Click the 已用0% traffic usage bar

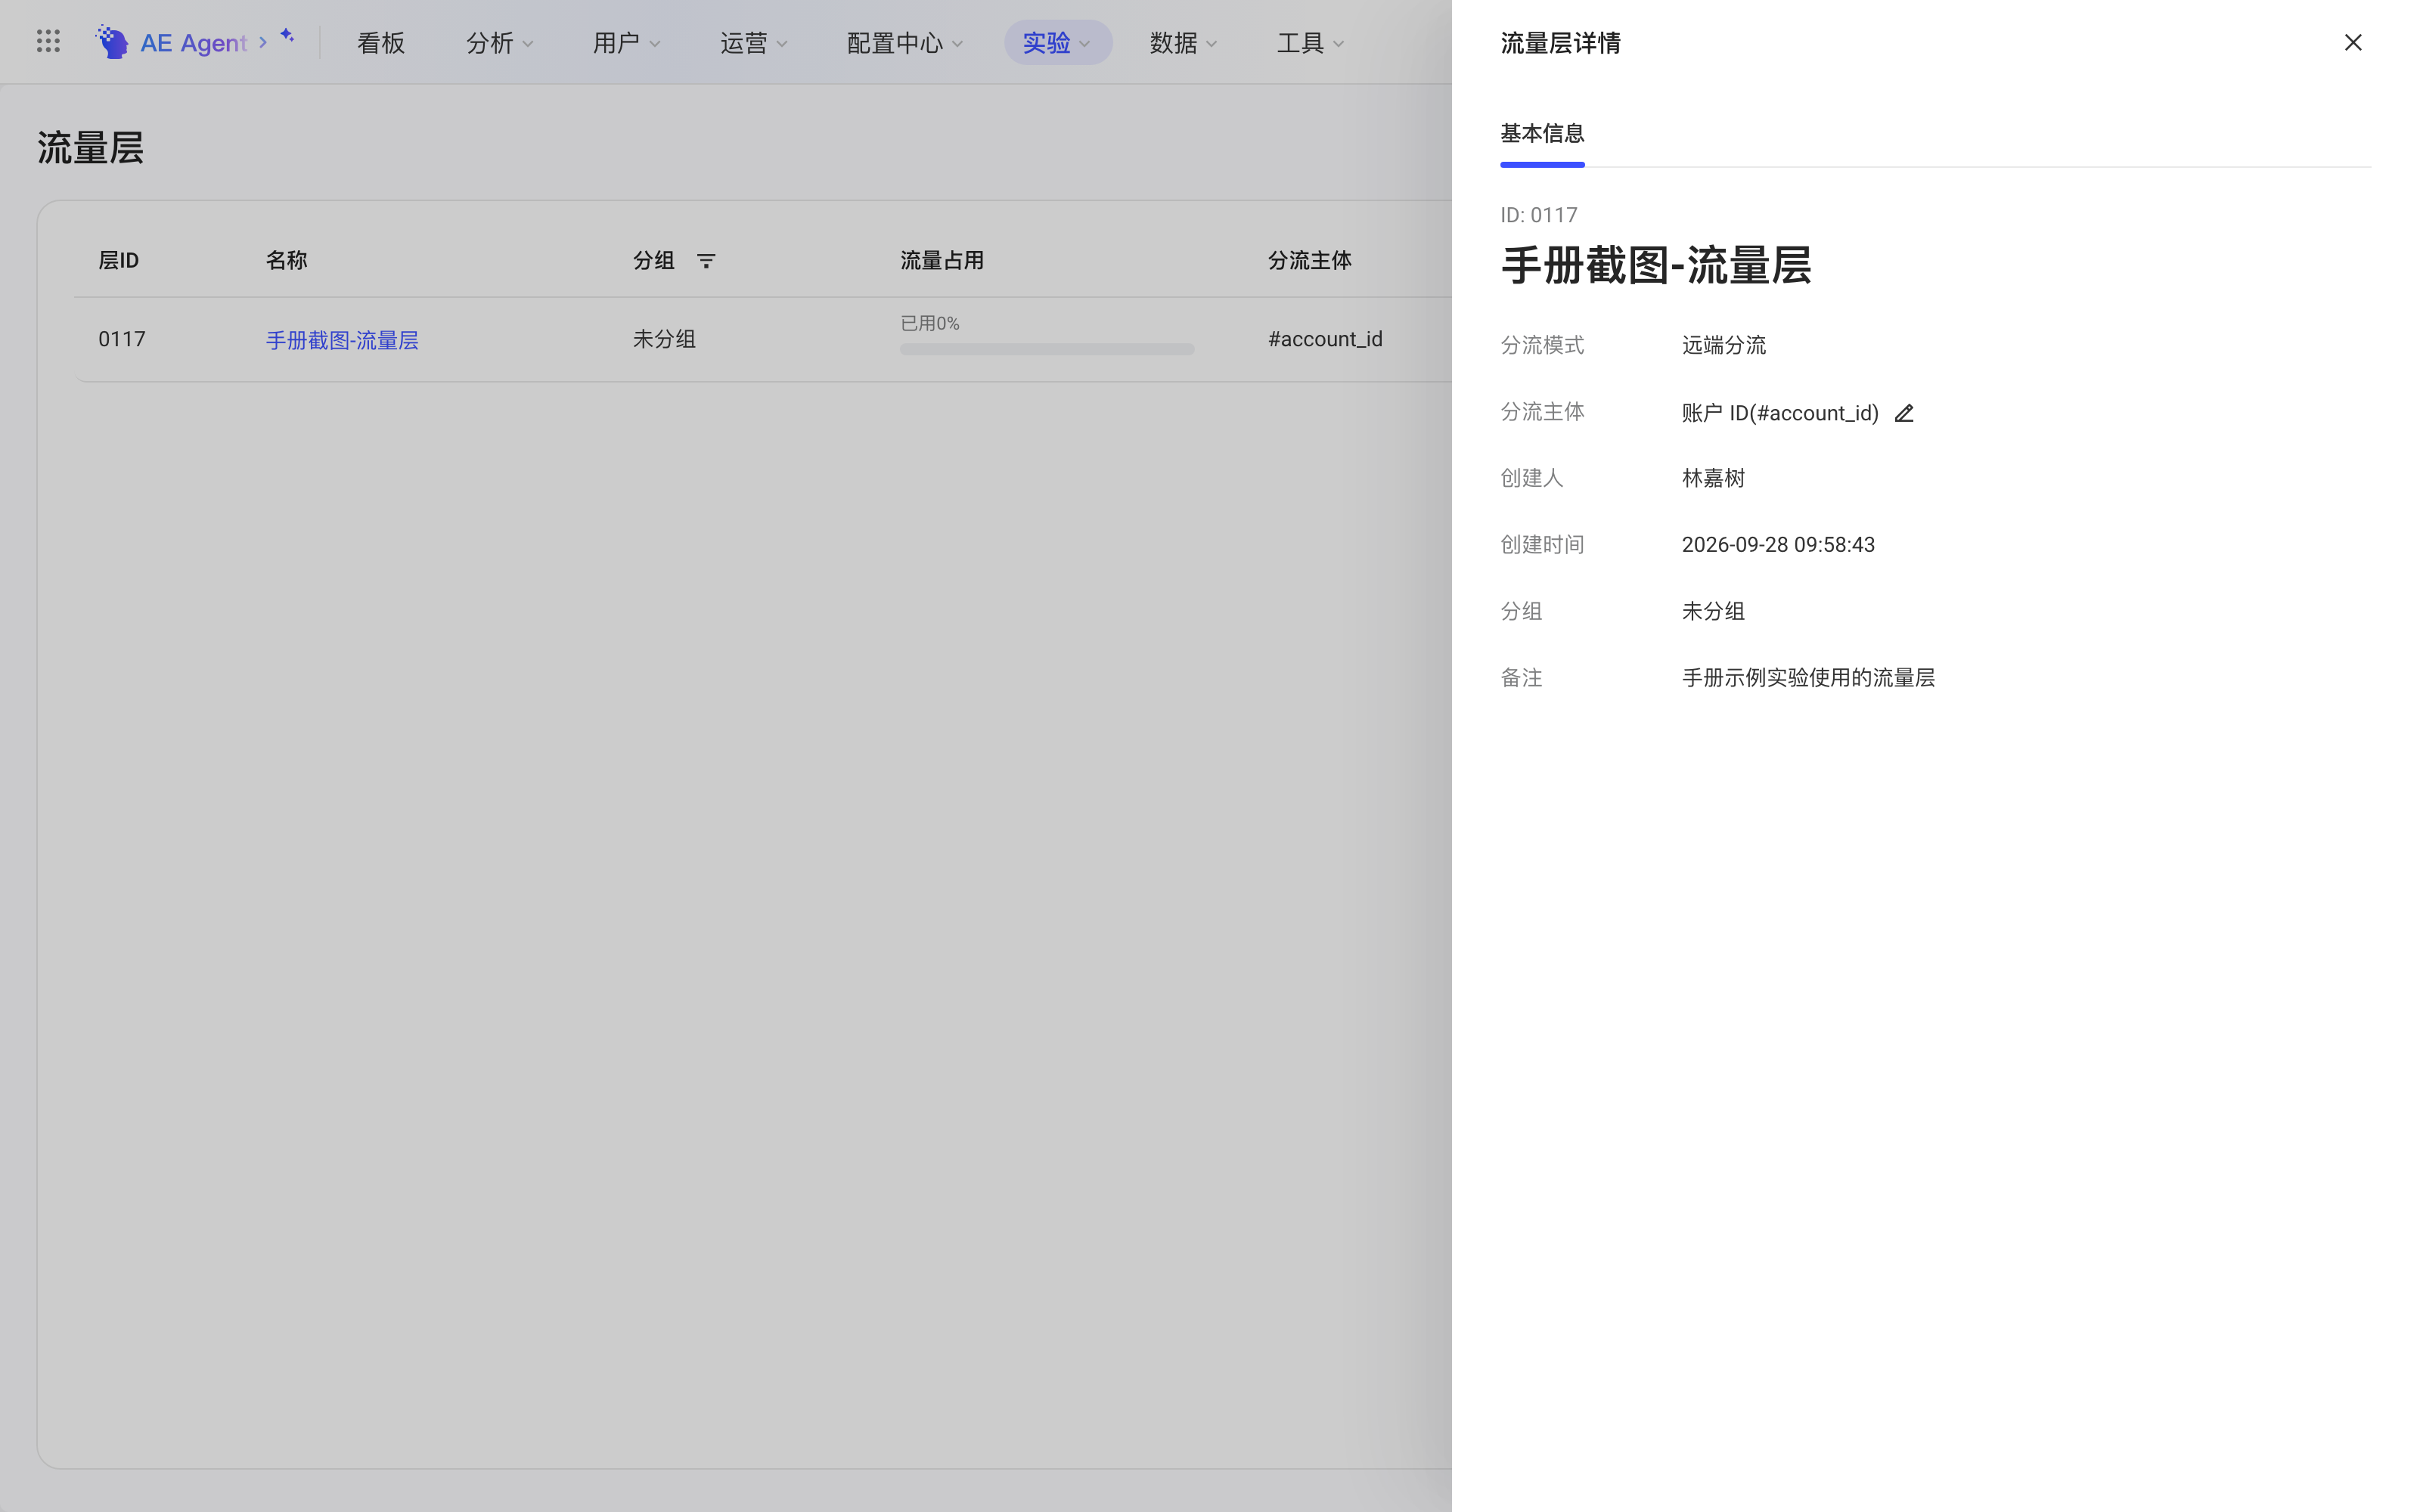(x=1047, y=349)
